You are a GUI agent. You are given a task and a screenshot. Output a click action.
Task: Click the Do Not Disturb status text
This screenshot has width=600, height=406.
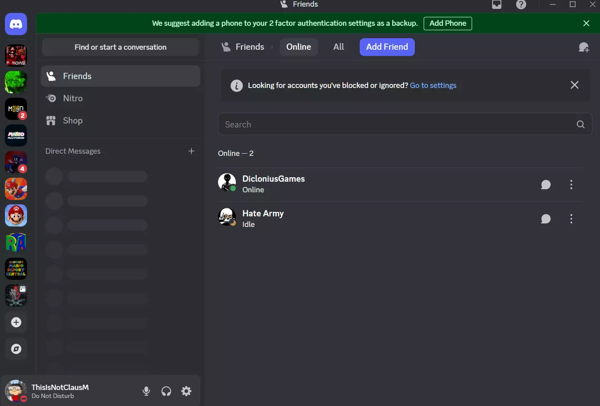53,396
